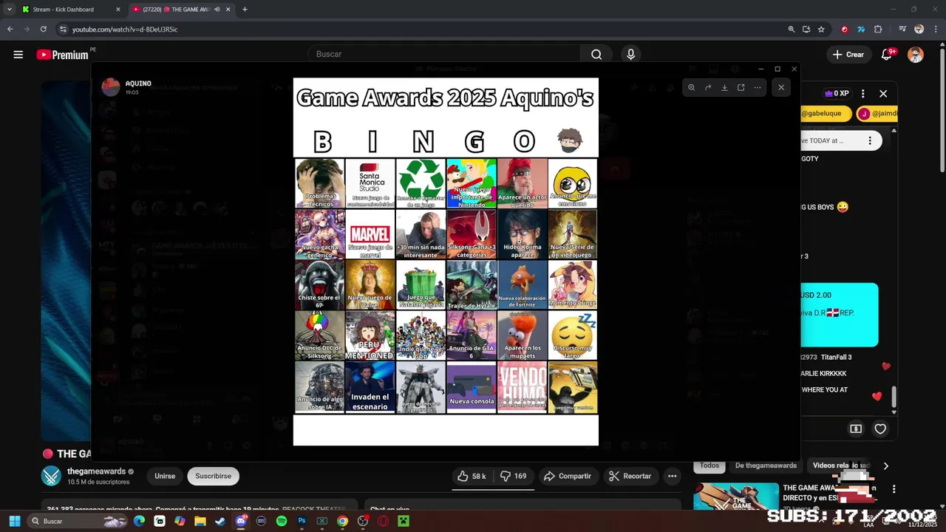Screen dimensions: 946x532
Task: Share video via Compartir button
Action: [568, 476]
